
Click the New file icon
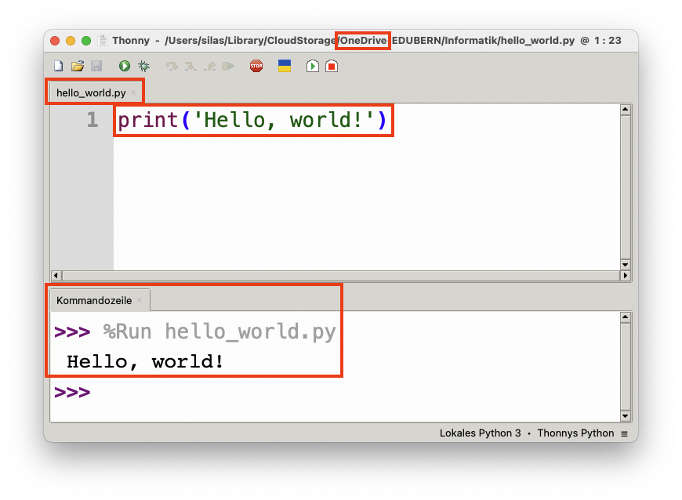click(x=58, y=66)
